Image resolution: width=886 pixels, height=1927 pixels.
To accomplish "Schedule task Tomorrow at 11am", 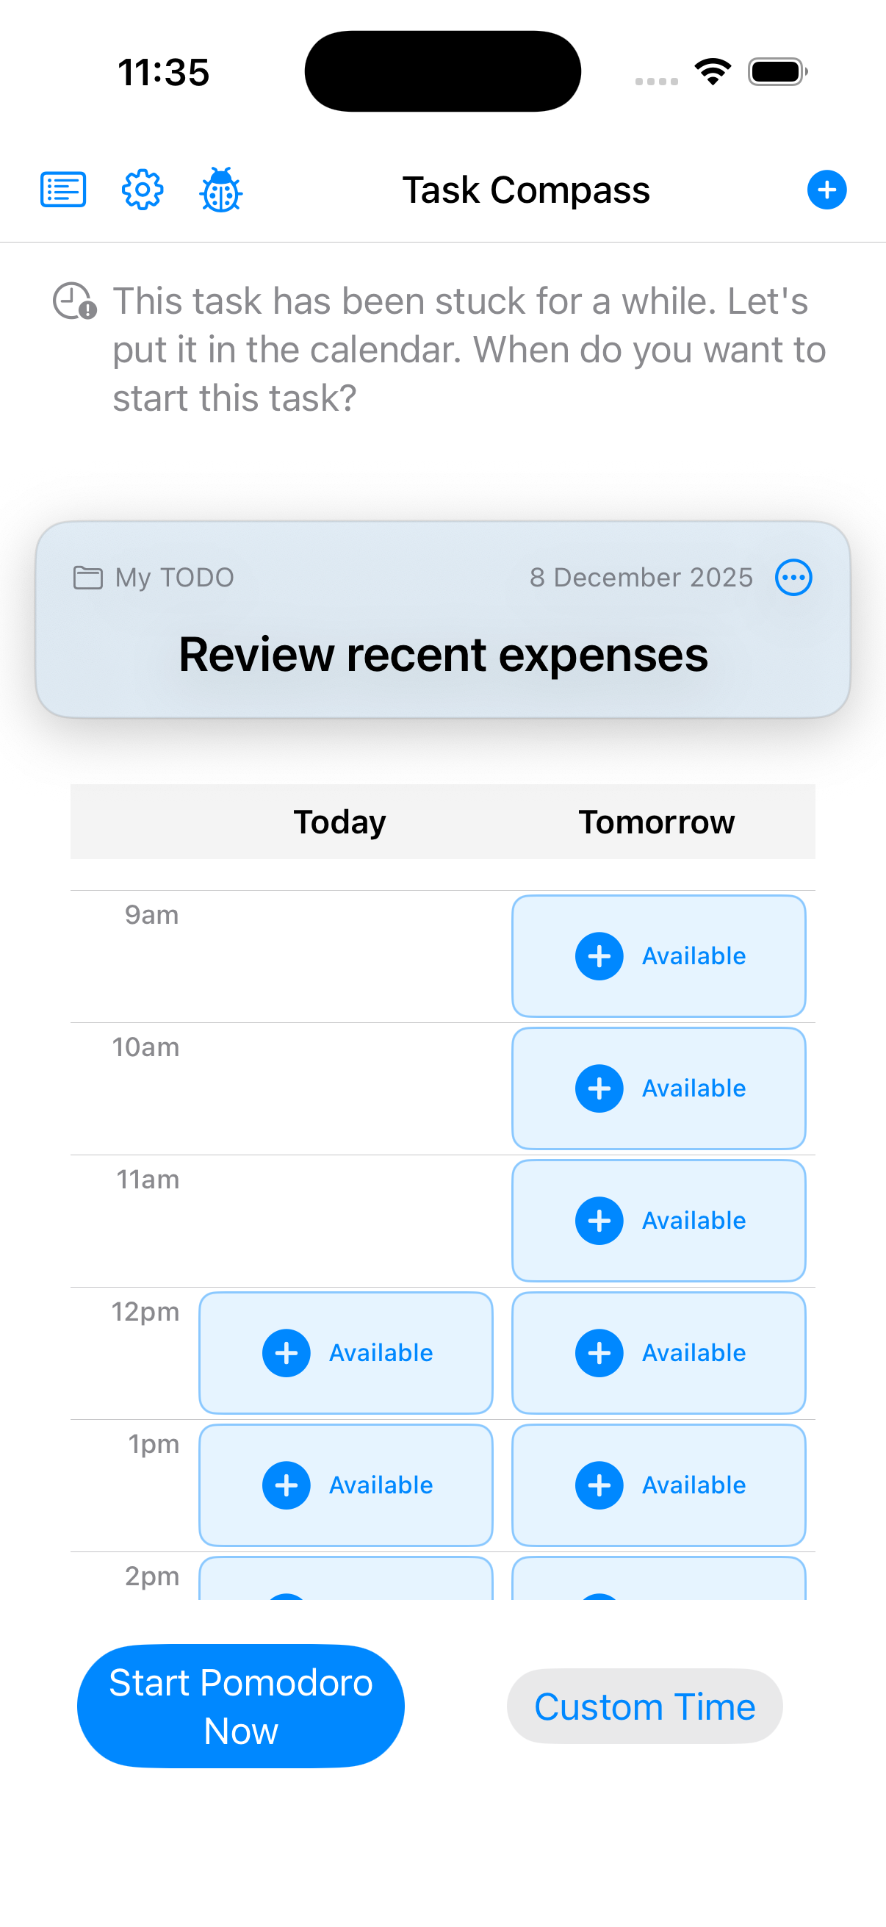I will 658,1221.
